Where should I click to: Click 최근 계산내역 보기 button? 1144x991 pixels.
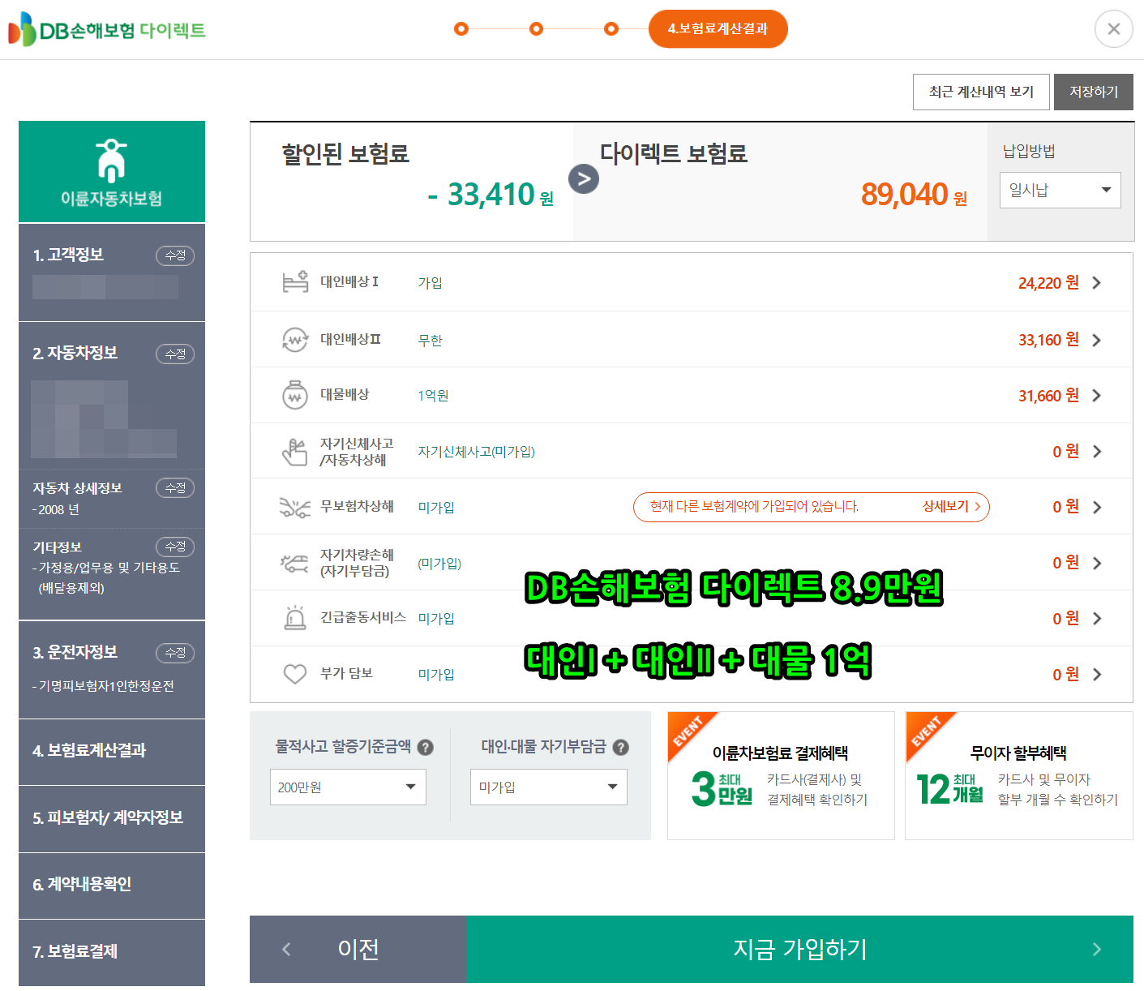[x=981, y=92]
